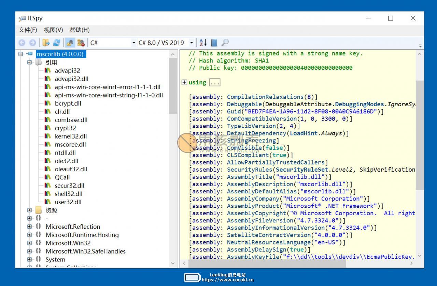Select the crypt32 reference
The image size is (437, 286).
pyautogui.click(x=65, y=128)
